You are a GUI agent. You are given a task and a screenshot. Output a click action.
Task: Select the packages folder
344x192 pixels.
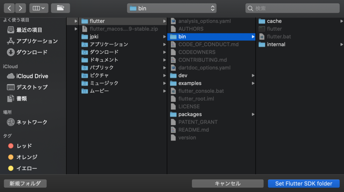tap(212, 114)
